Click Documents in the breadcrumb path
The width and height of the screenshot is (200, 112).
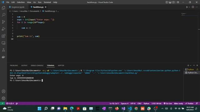point(34,11)
